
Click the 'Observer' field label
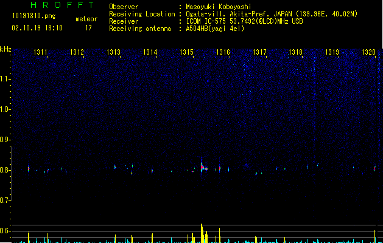[x=124, y=7]
